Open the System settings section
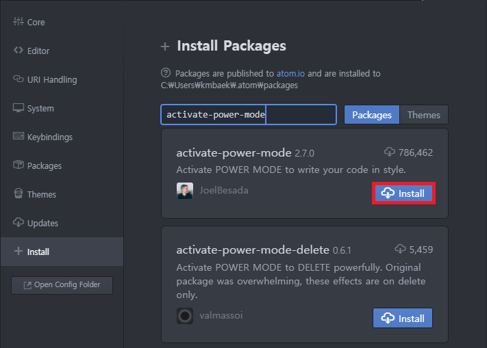487x348 pixels. click(62, 109)
